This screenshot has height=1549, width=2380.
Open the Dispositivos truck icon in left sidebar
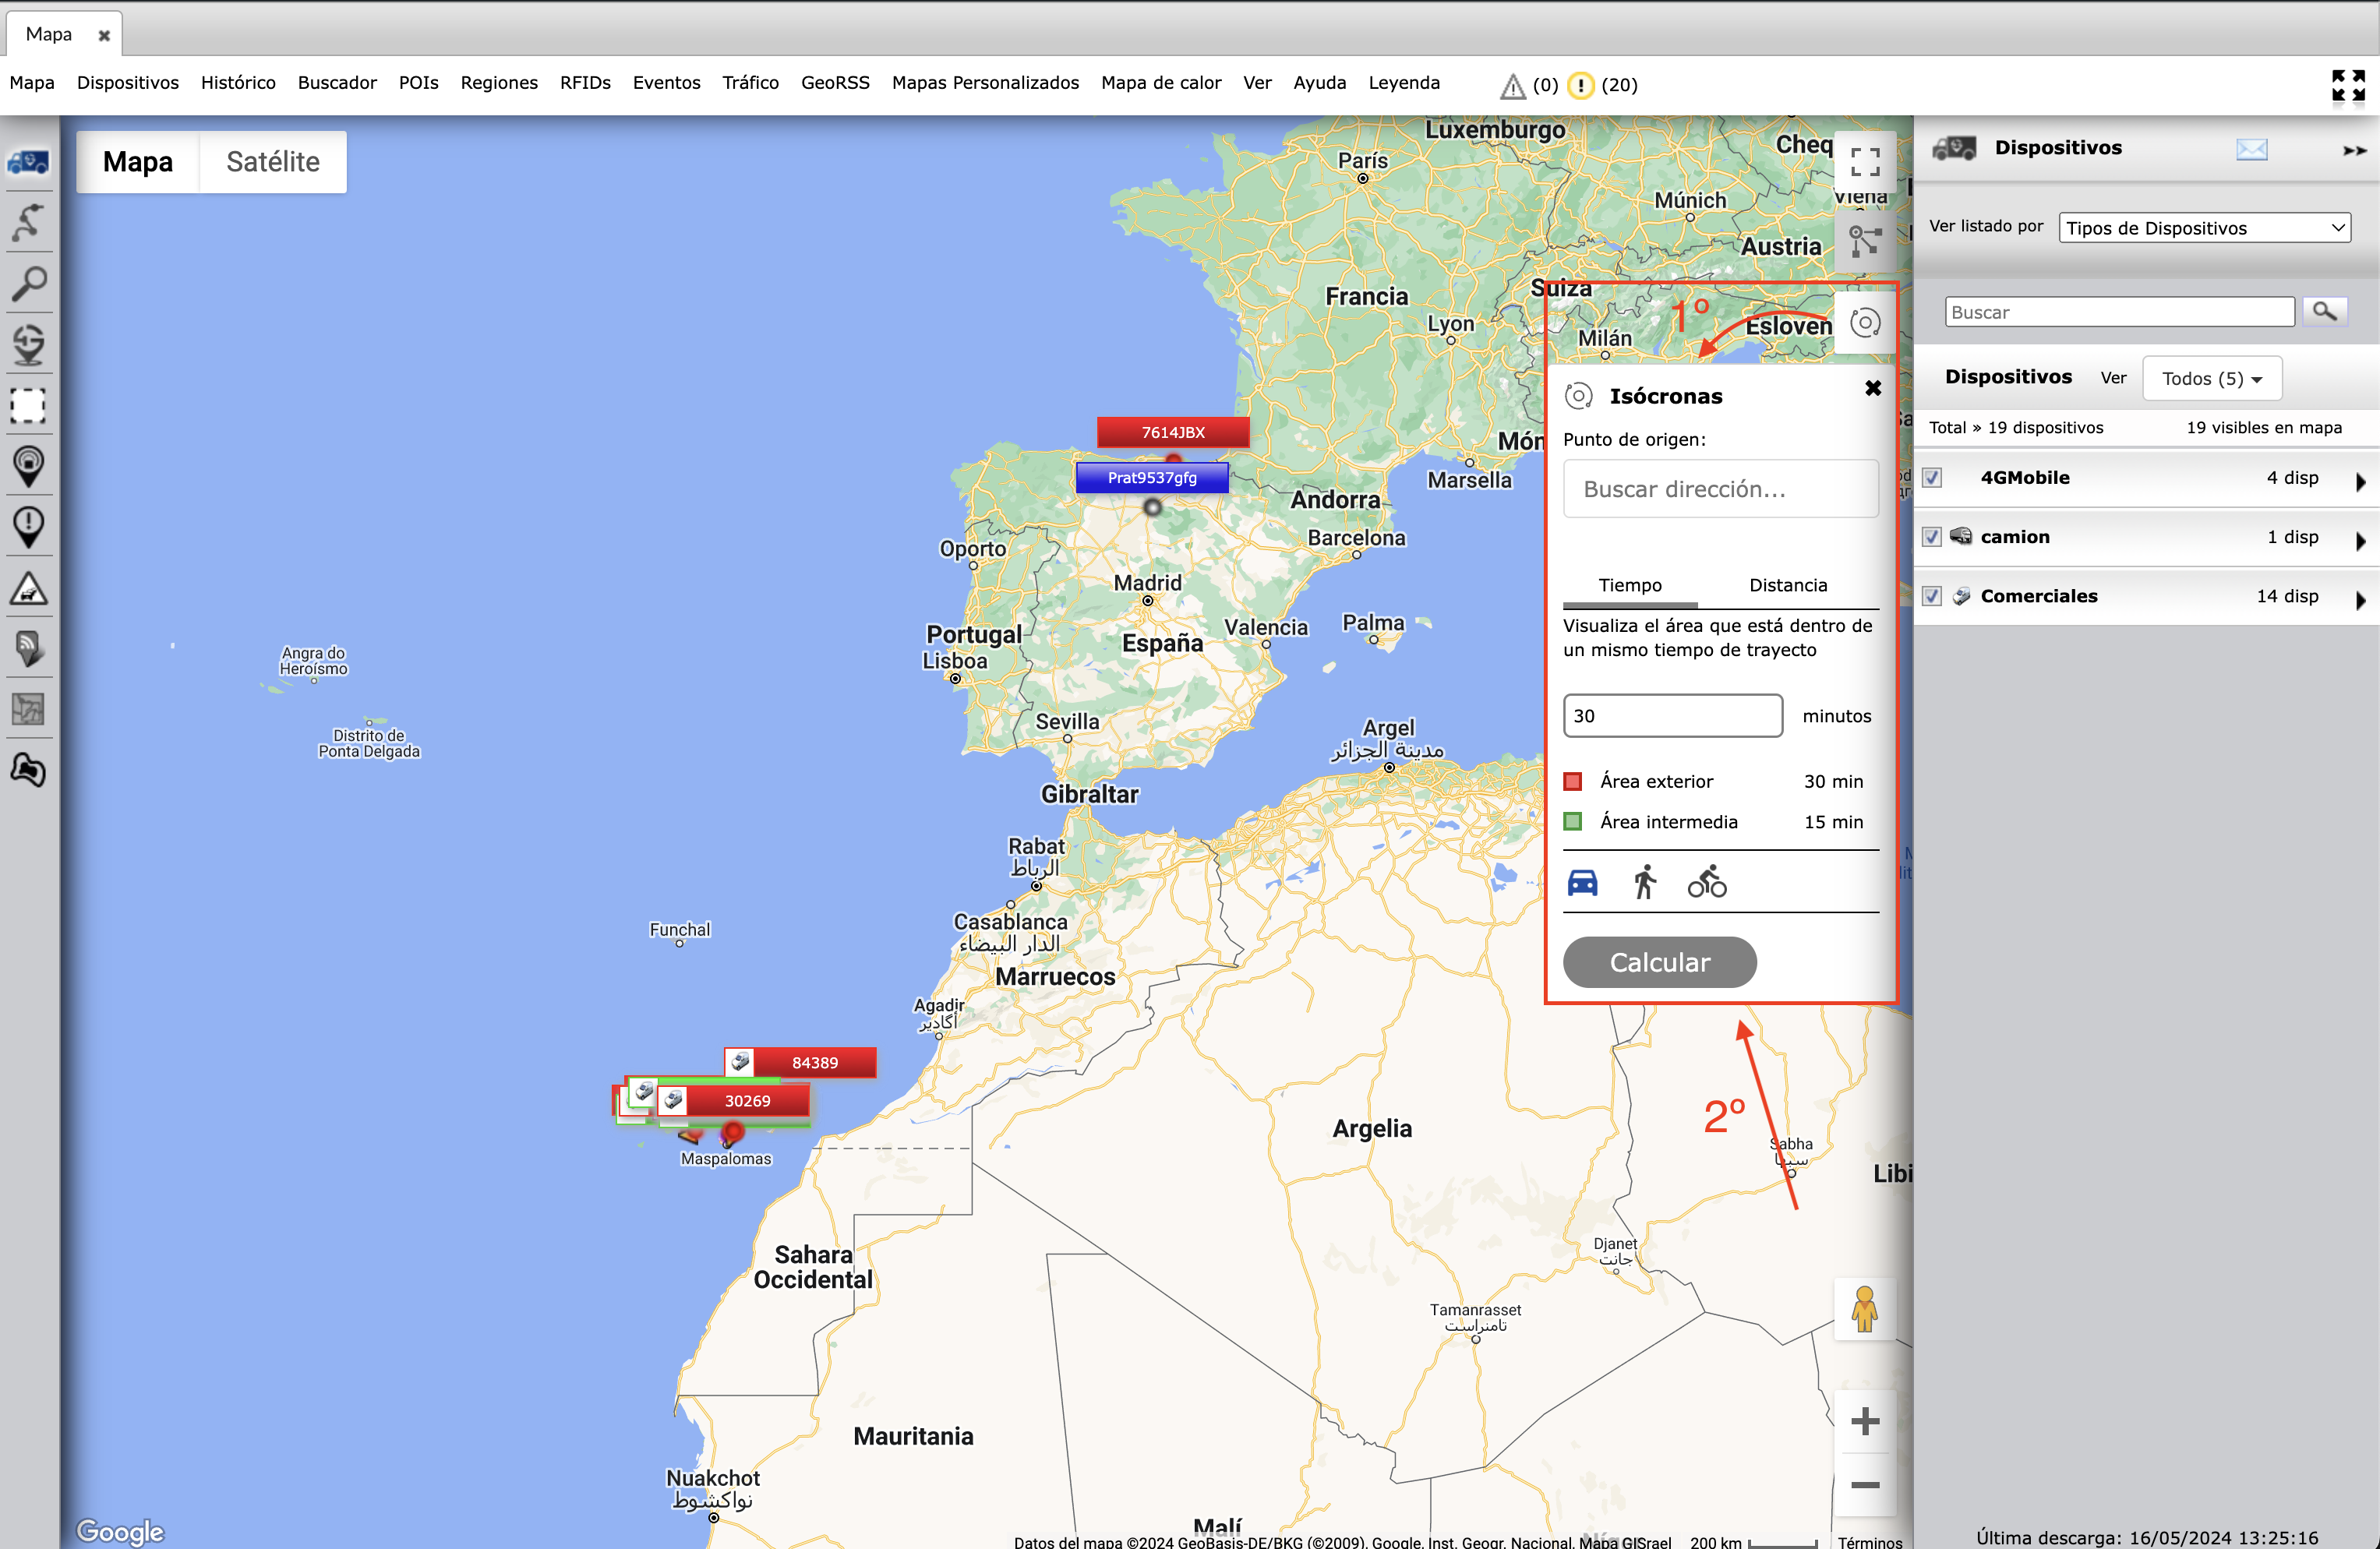point(28,162)
